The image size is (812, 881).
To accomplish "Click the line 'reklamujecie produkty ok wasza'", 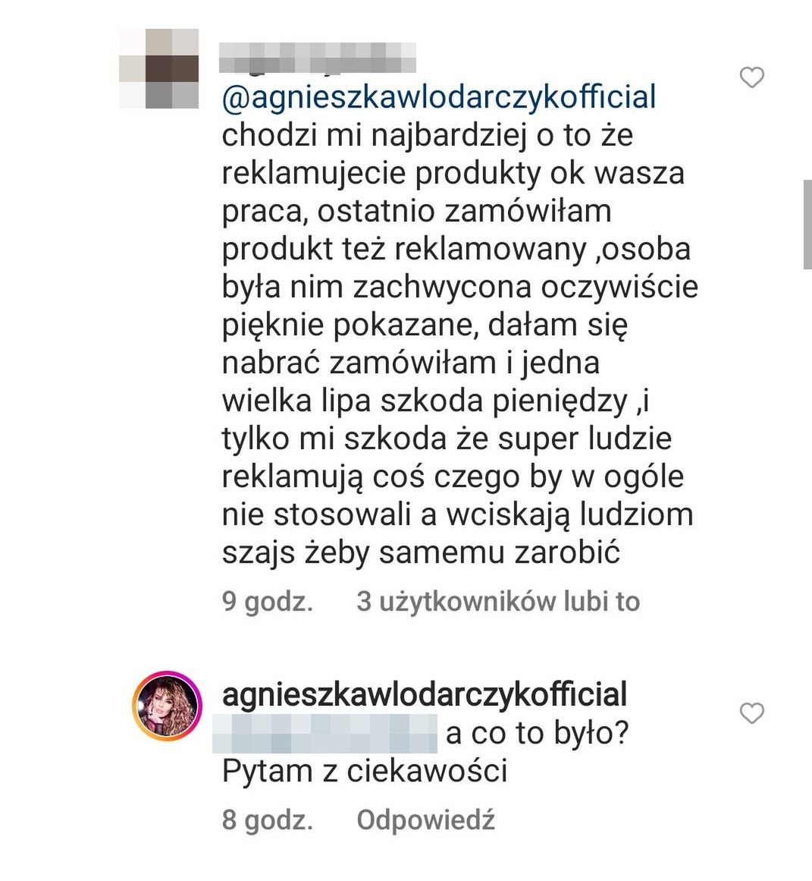I will pyautogui.click(x=453, y=174).
